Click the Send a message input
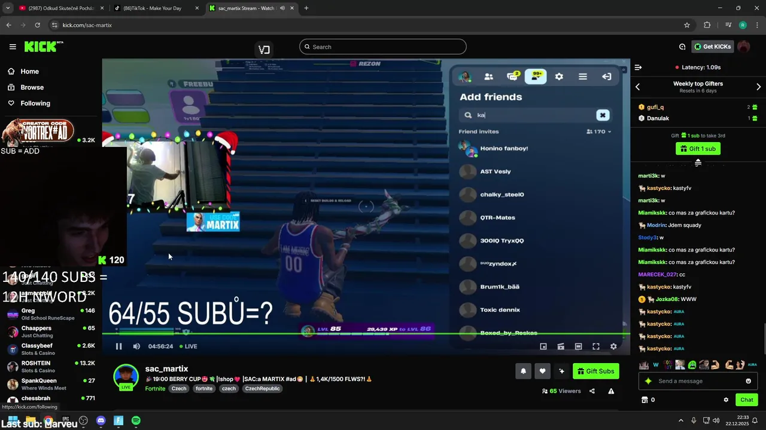The width and height of the screenshot is (766, 430). (698, 381)
